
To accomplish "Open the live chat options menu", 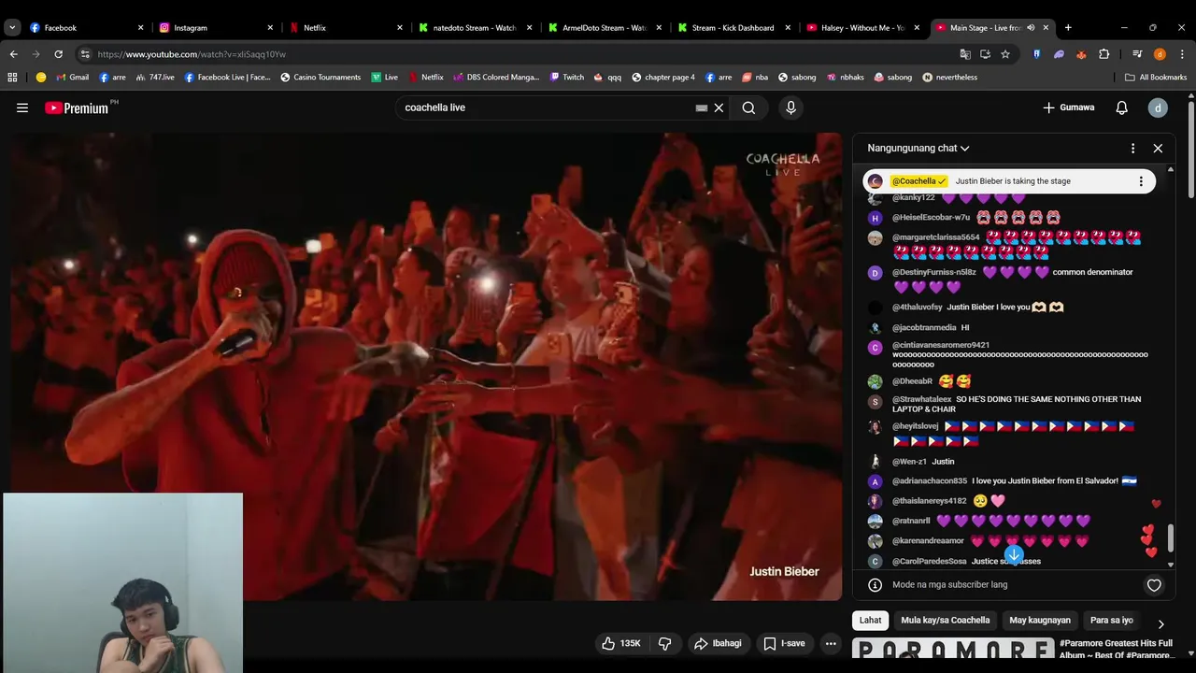I will click(x=1132, y=148).
